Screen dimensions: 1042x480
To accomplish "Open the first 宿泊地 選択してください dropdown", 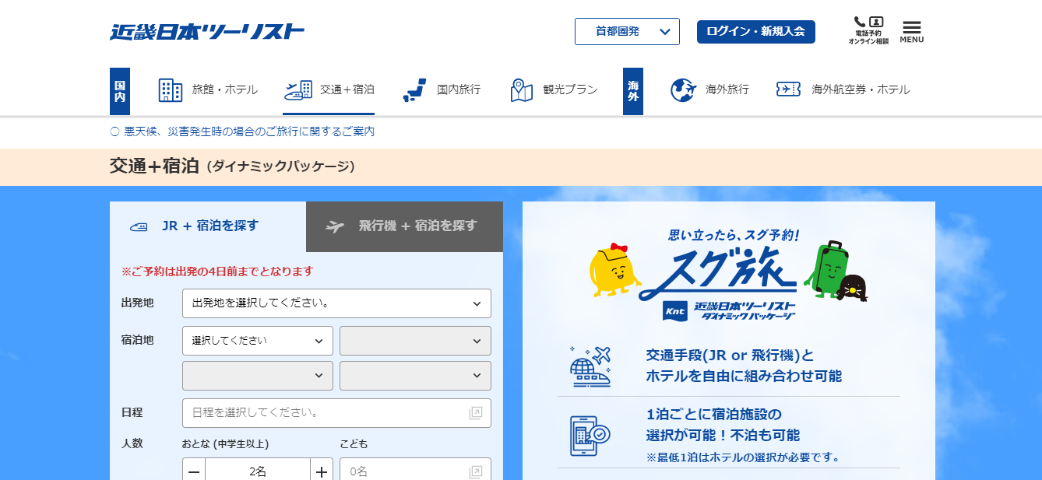I will click(258, 341).
